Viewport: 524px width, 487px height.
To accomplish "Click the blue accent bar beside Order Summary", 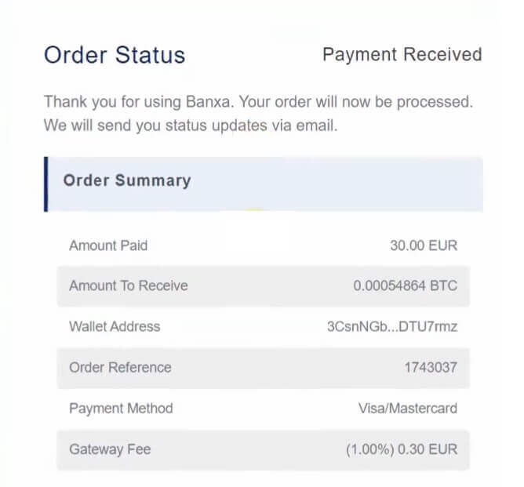I will pyautogui.click(x=46, y=184).
